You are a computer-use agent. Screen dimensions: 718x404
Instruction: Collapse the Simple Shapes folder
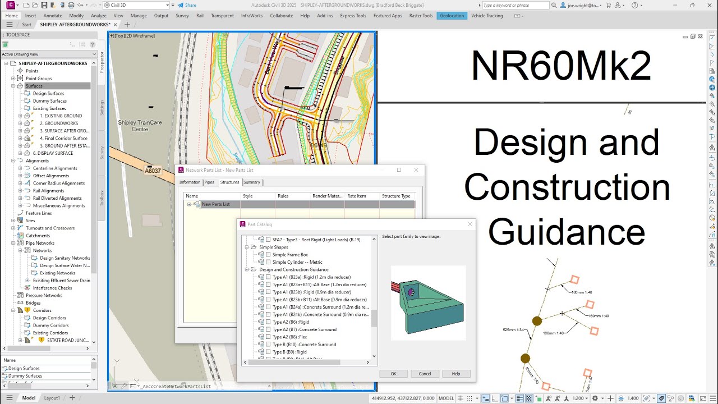coord(247,247)
